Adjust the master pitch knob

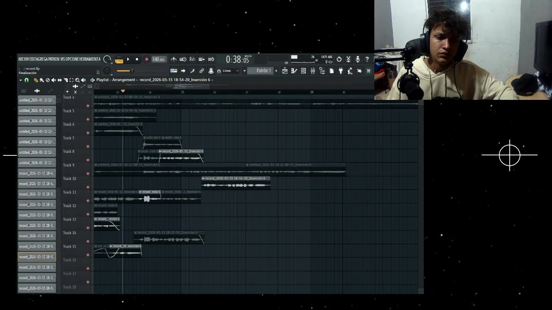[x=107, y=71]
